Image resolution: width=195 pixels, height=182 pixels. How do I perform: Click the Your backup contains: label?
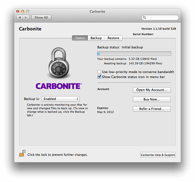pyautogui.click(x=112, y=59)
